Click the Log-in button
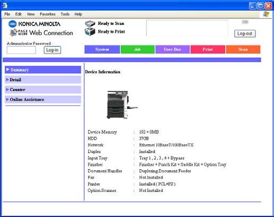274x217 pixels. (53, 50)
